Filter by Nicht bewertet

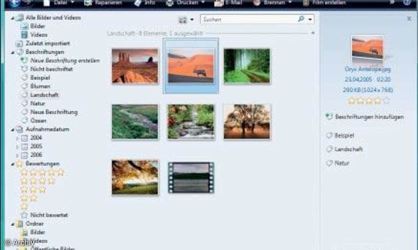point(49,215)
